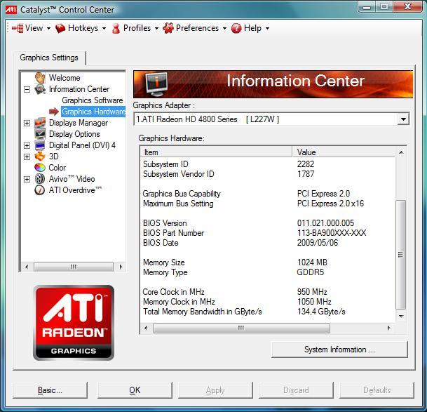
Task: Open the Help menu
Action: pyautogui.click(x=250, y=28)
